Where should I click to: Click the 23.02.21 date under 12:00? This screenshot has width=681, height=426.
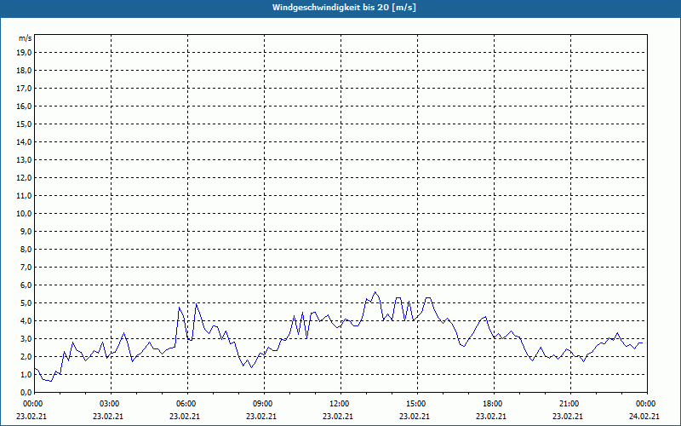pyautogui.click(x=337, y=417)
